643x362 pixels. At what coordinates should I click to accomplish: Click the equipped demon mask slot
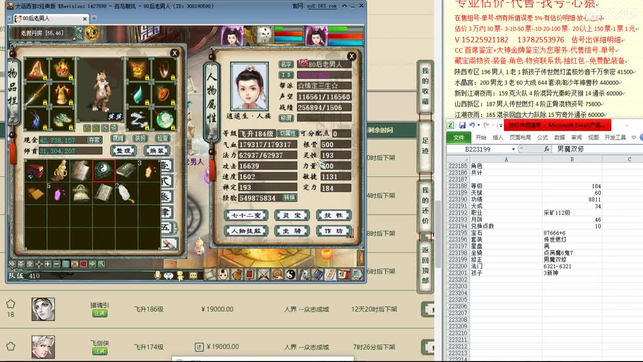pos(139,69)
